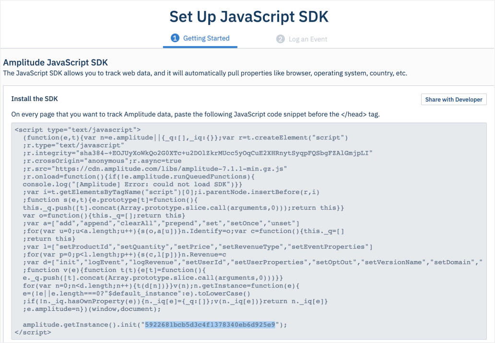This screenshot has width=495, height=343.
Task: Click the Amplitude JavaScript SDK heading
Action: click(56, 62)
